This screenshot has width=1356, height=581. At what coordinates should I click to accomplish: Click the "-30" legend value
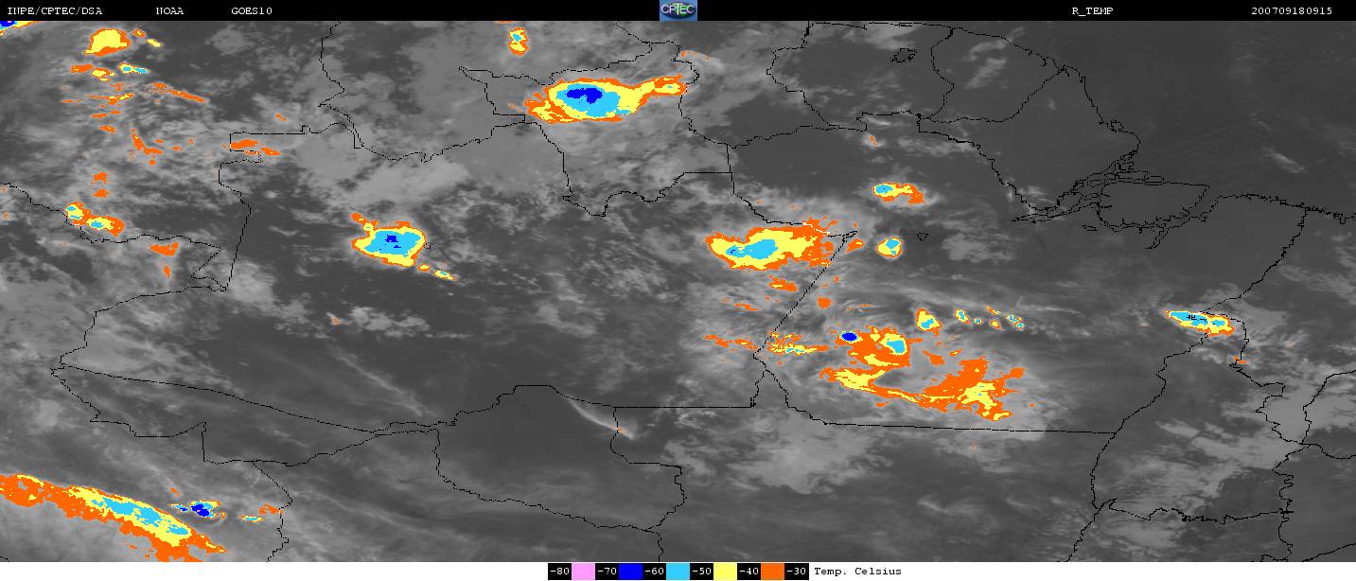pyautogui.click(x=797, y=572)
